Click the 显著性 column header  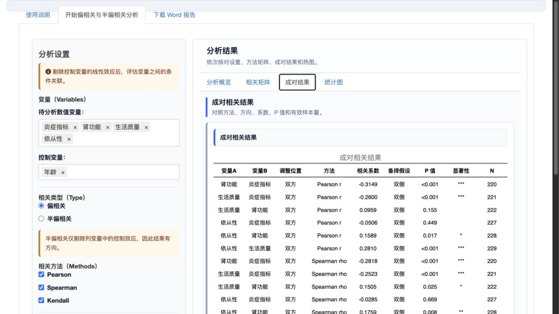click(x=461, y=171)
